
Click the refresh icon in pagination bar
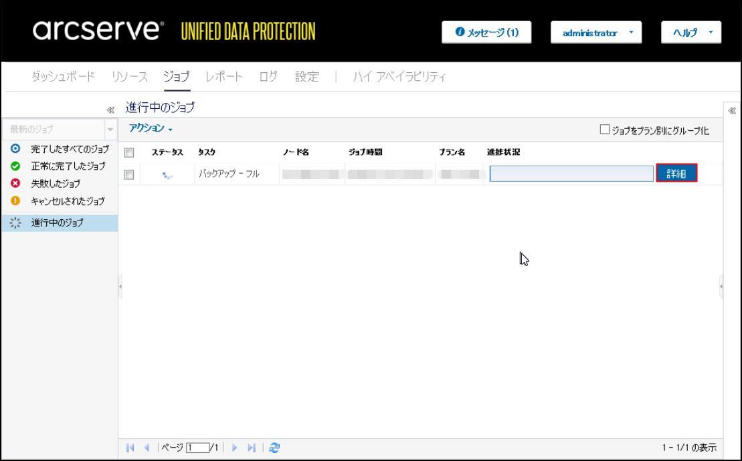[274, 448]
